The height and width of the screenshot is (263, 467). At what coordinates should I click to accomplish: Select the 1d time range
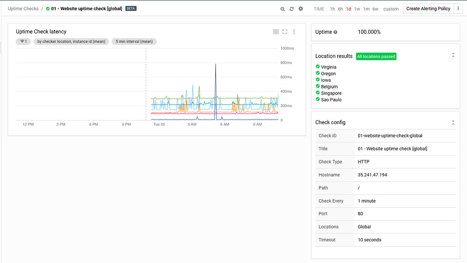pyautogui.click(x=348, y=9)
